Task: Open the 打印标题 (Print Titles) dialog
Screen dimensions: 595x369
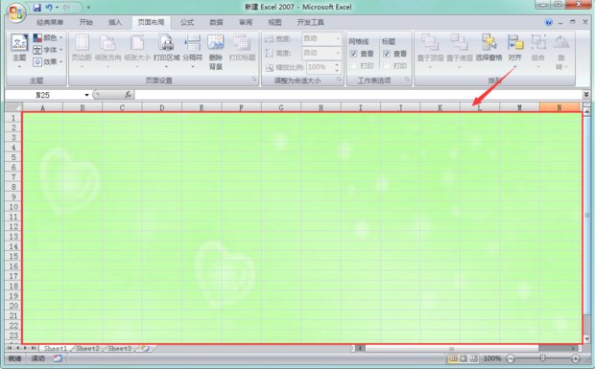Action: pos(242,49)
